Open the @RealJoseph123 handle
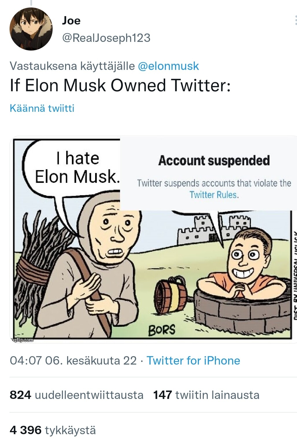 106,38
